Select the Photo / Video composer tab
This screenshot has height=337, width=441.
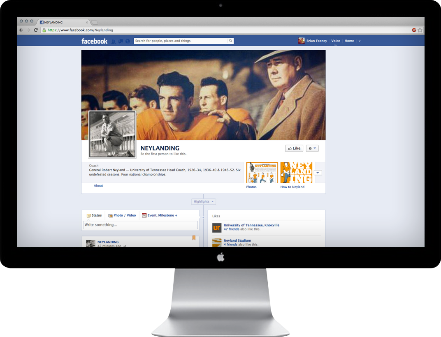coord(122,215)
